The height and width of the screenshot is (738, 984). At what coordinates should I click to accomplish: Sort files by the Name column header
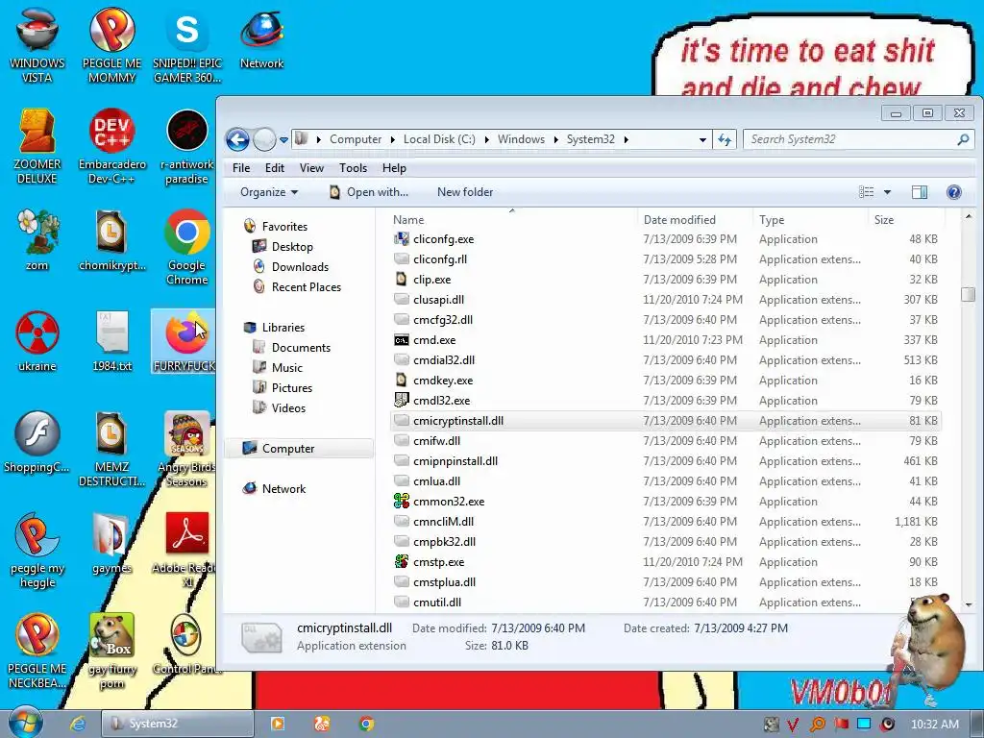pyautogui.click(x=512, y=220)
